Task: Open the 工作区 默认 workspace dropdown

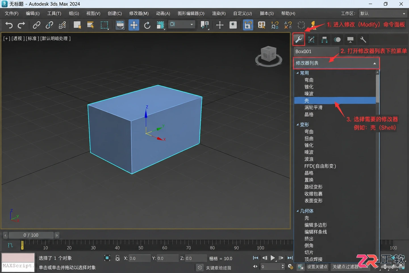Action: tap(383, 13)
